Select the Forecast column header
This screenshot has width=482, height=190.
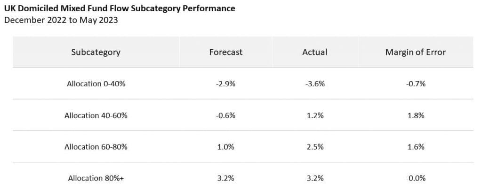pyautogui.click(x=225, y=52)
